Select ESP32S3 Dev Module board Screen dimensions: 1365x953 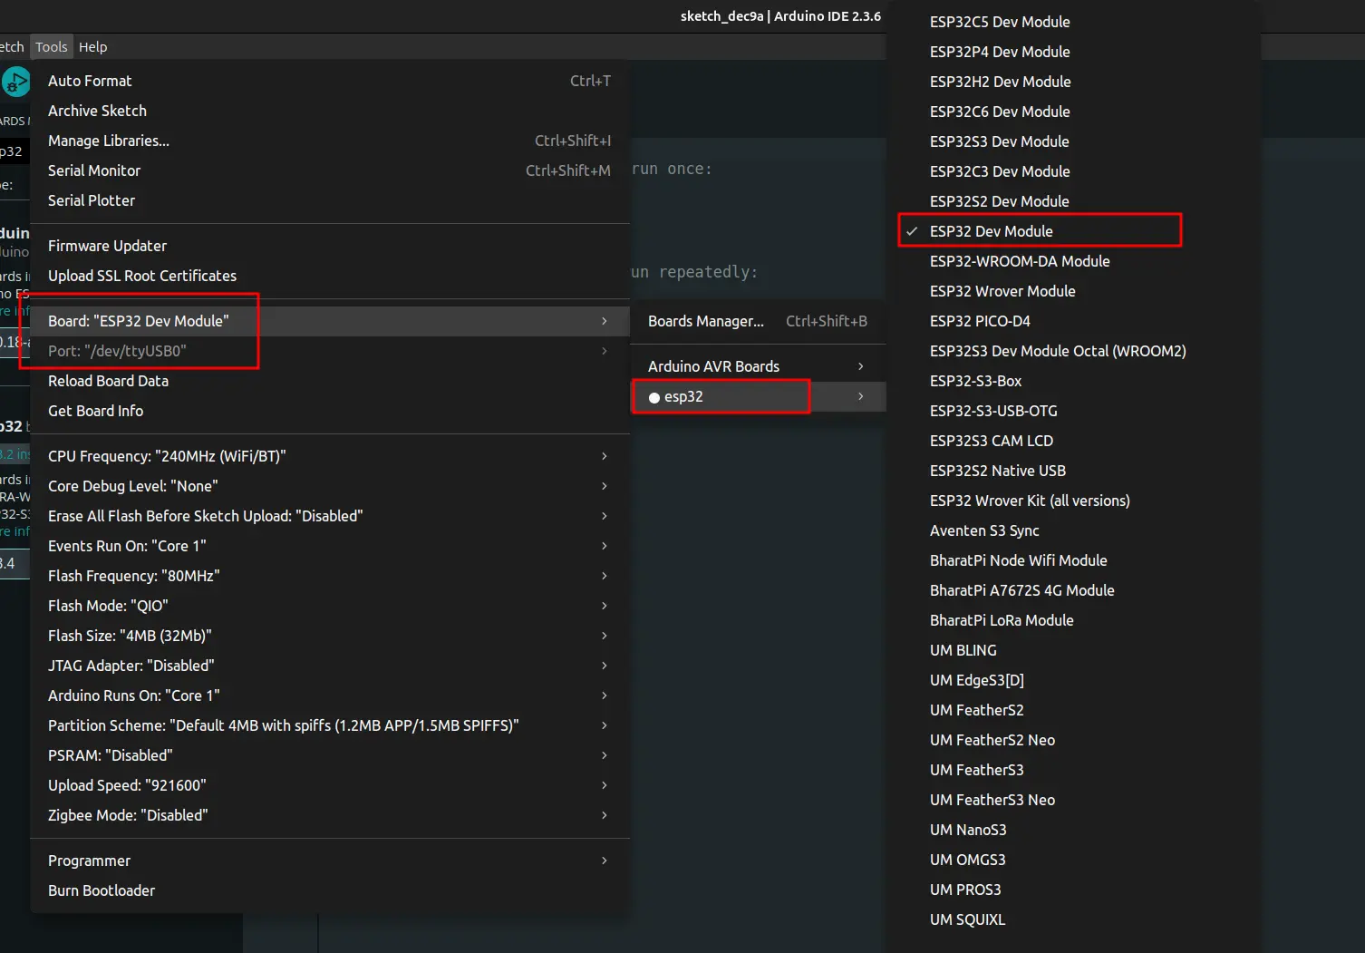coord(1073,141)
